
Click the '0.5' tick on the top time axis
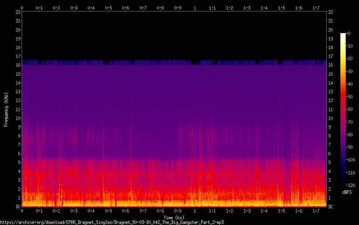coord(108,8)
